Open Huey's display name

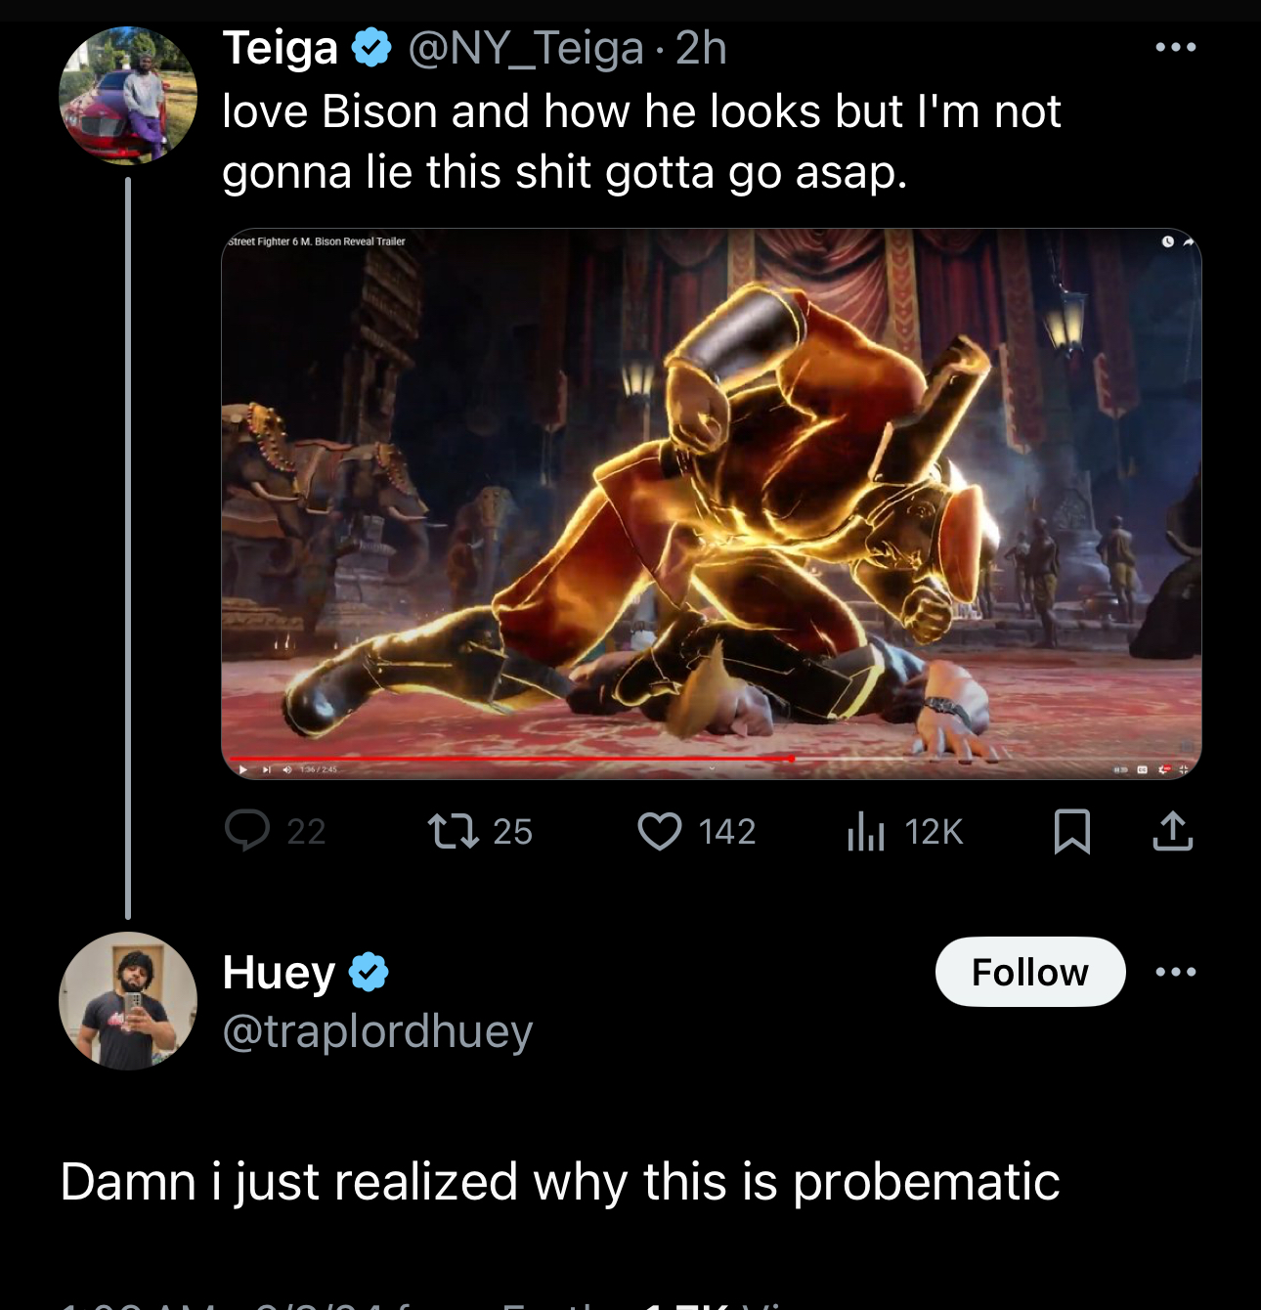coord(279,973)
